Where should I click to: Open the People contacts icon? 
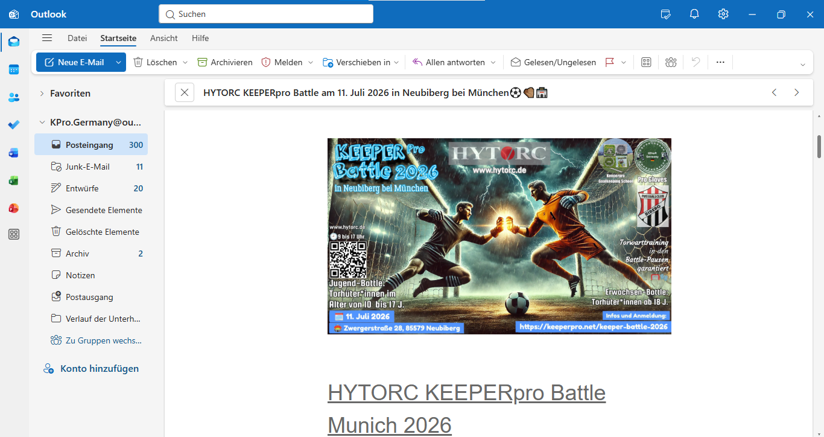coord(14,97)
